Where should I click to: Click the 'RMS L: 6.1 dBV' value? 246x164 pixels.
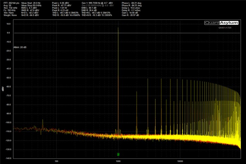click(29, 8)
